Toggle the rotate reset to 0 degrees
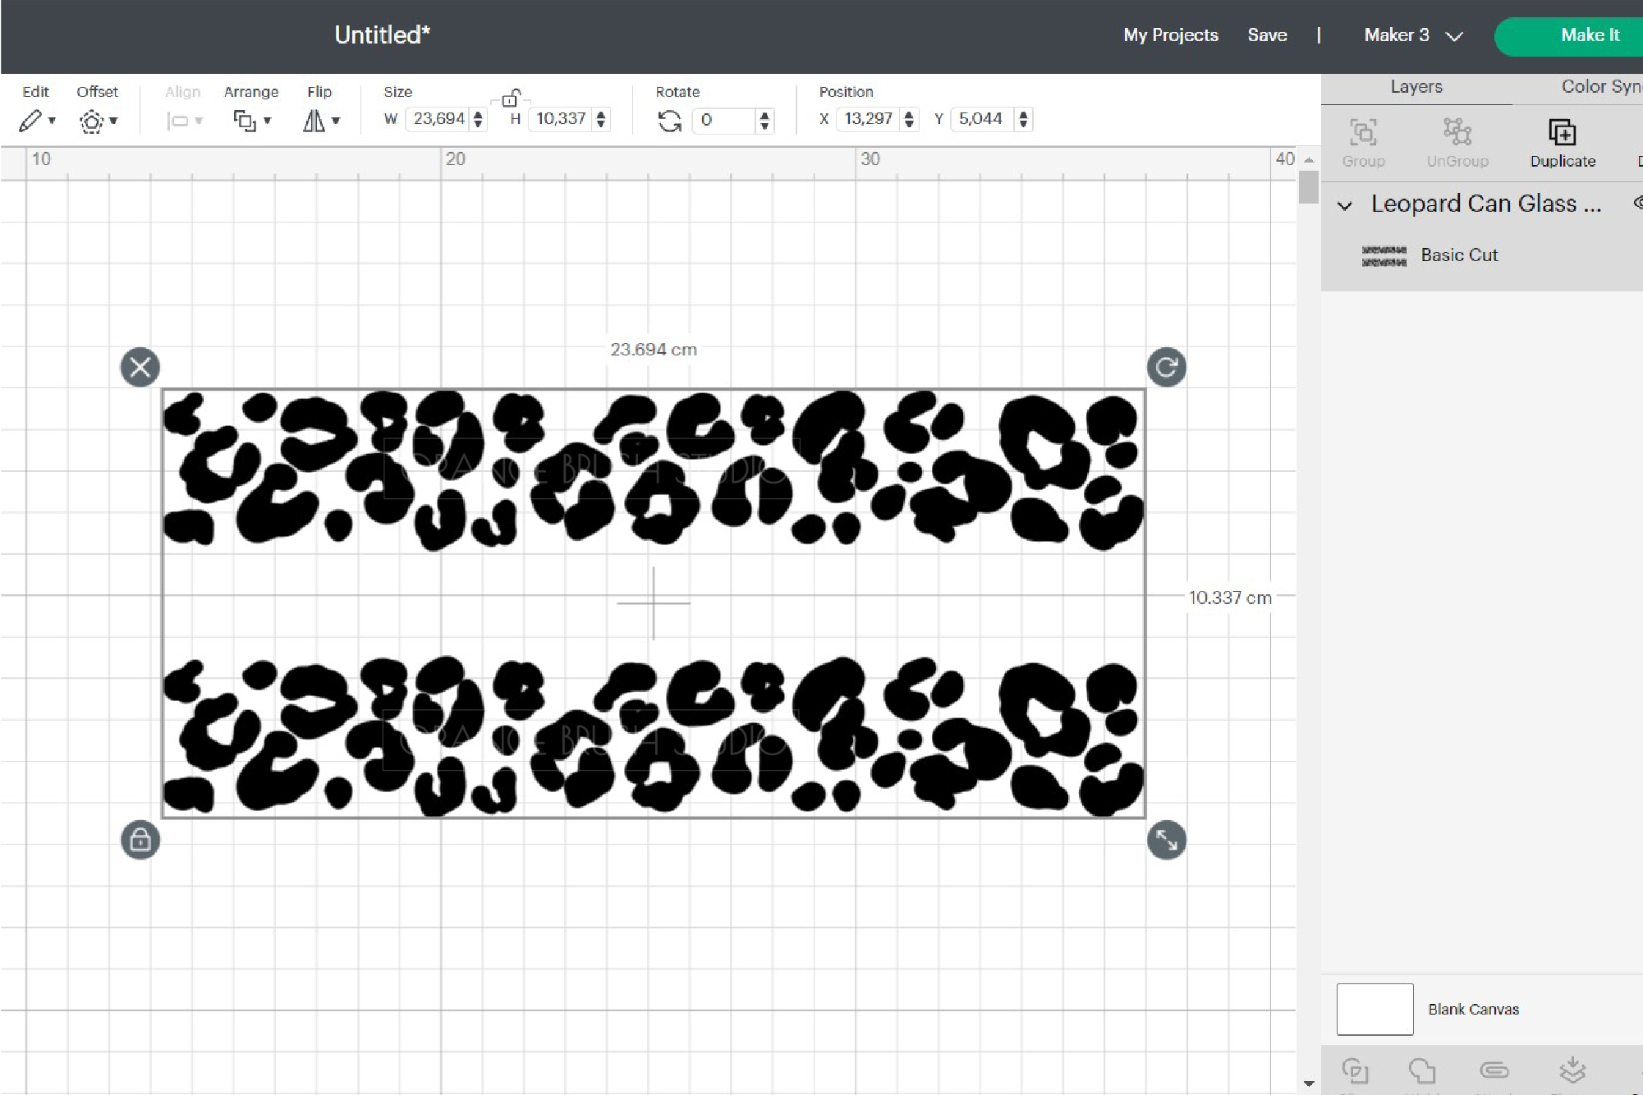Viewport: 1643px width, 1095px height. [672, 120]
